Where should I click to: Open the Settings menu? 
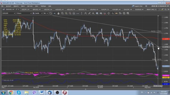(x=43, y=6)
